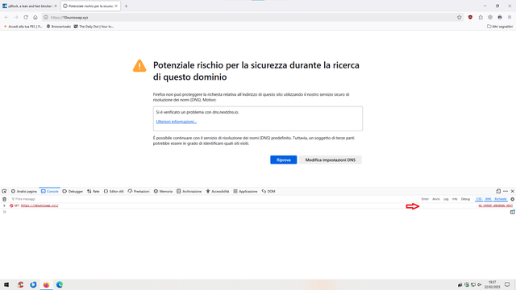Print the page using printer icon

coord(500,18)
